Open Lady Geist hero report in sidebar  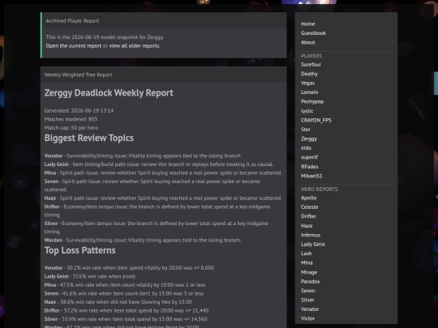(313, 245)
